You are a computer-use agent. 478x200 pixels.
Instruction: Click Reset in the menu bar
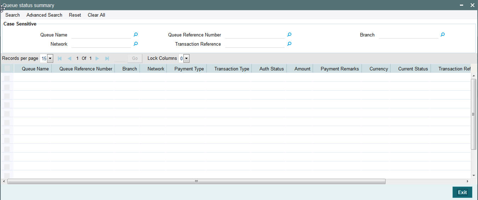[75, 15]
